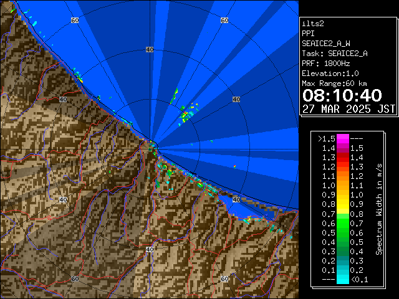Pick the red 1.3–1.4 m/s swatch

tap(343, 158)
